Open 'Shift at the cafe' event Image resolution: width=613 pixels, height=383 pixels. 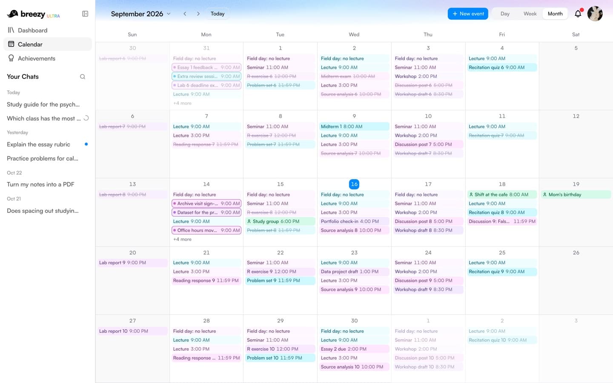point(502,194)
